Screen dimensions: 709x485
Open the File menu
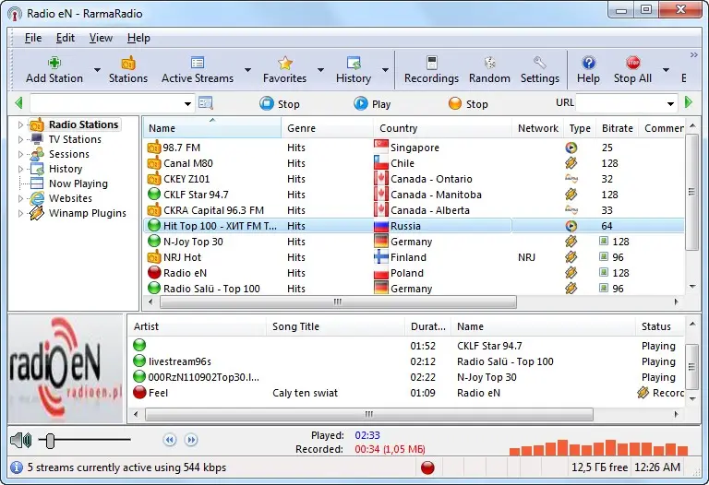pyautogui.click(x=33, y=38)
